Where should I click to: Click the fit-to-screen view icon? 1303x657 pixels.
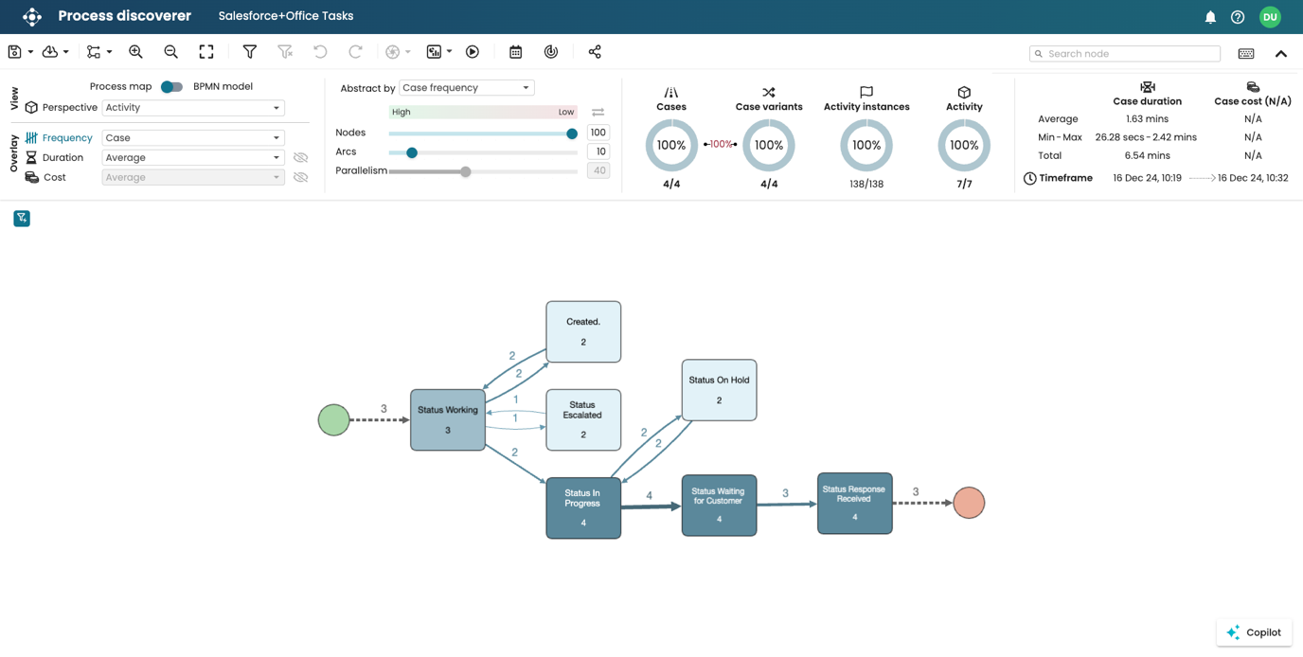205,51
